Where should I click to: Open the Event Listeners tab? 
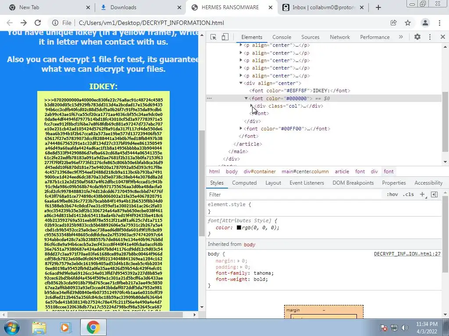[x=306, y=183]
